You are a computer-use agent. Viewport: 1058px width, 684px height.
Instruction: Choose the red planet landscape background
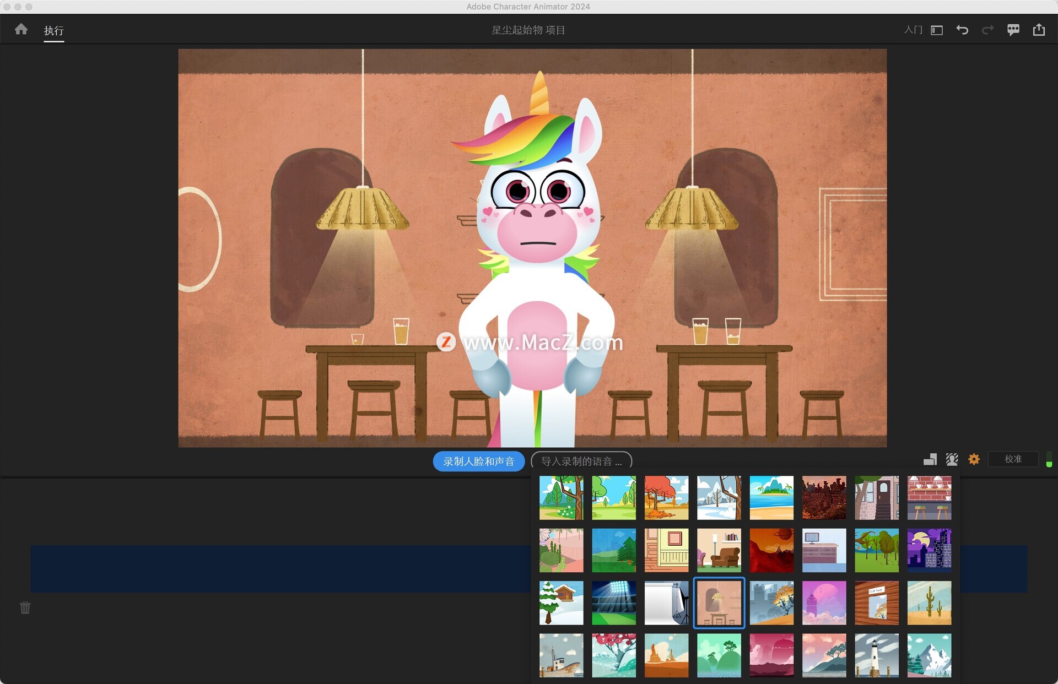click(x=771, y=551)
